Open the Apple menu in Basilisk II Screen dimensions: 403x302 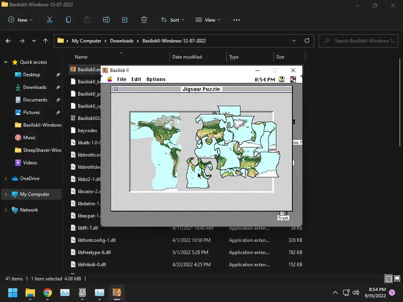coord(109,79)
